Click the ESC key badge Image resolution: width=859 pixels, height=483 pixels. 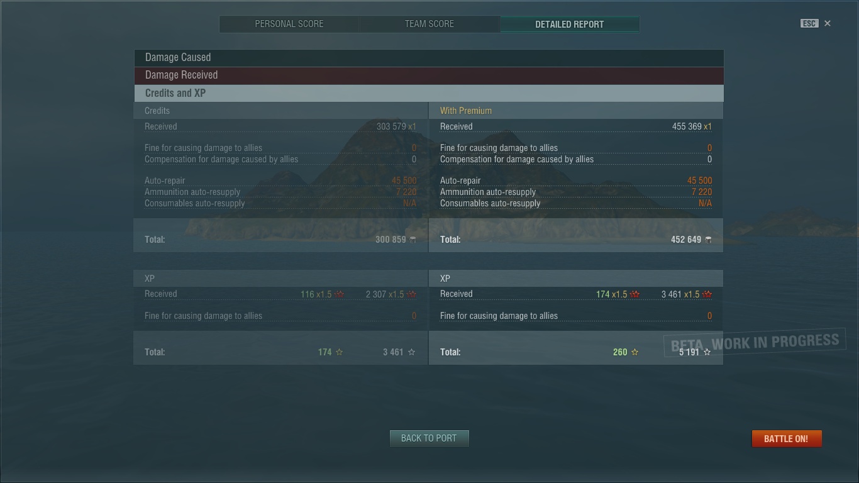(809, 23)
